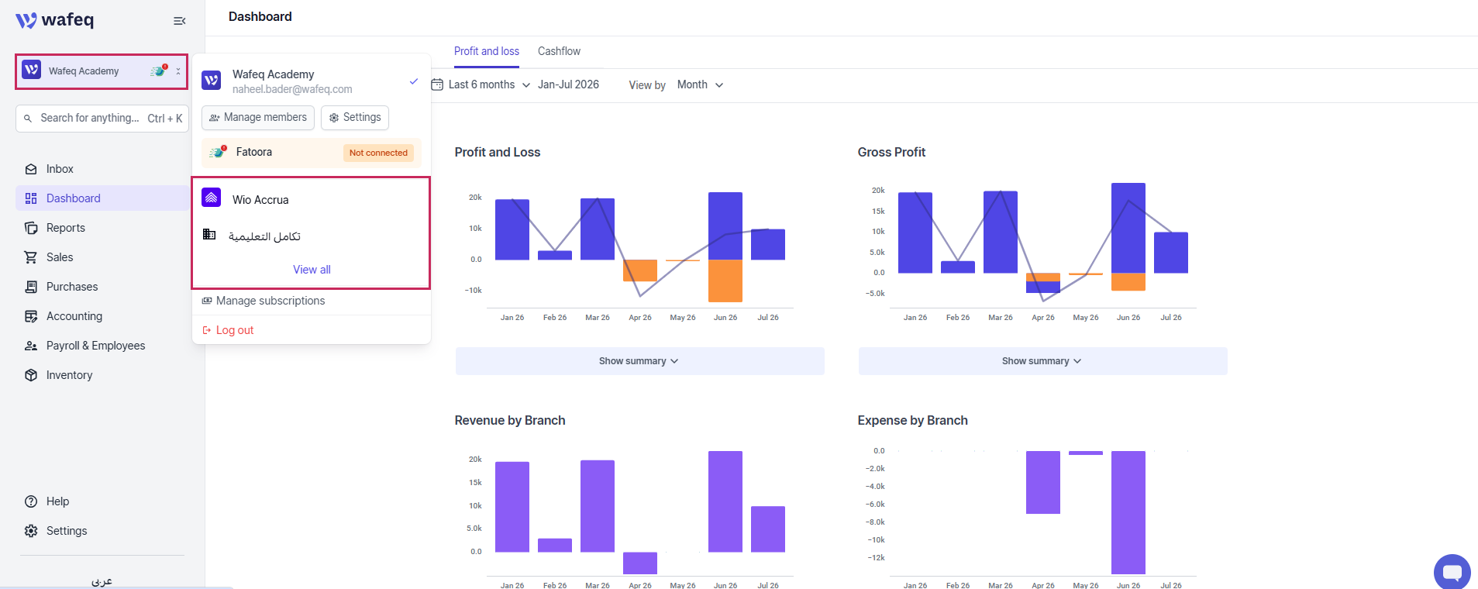Focus the Search for anything field
This screenshot has height=589, width=1478.
tap(102, 119)
